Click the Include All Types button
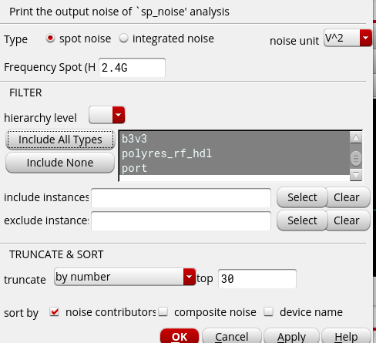376x343 pixels. [x=60, y=140]
